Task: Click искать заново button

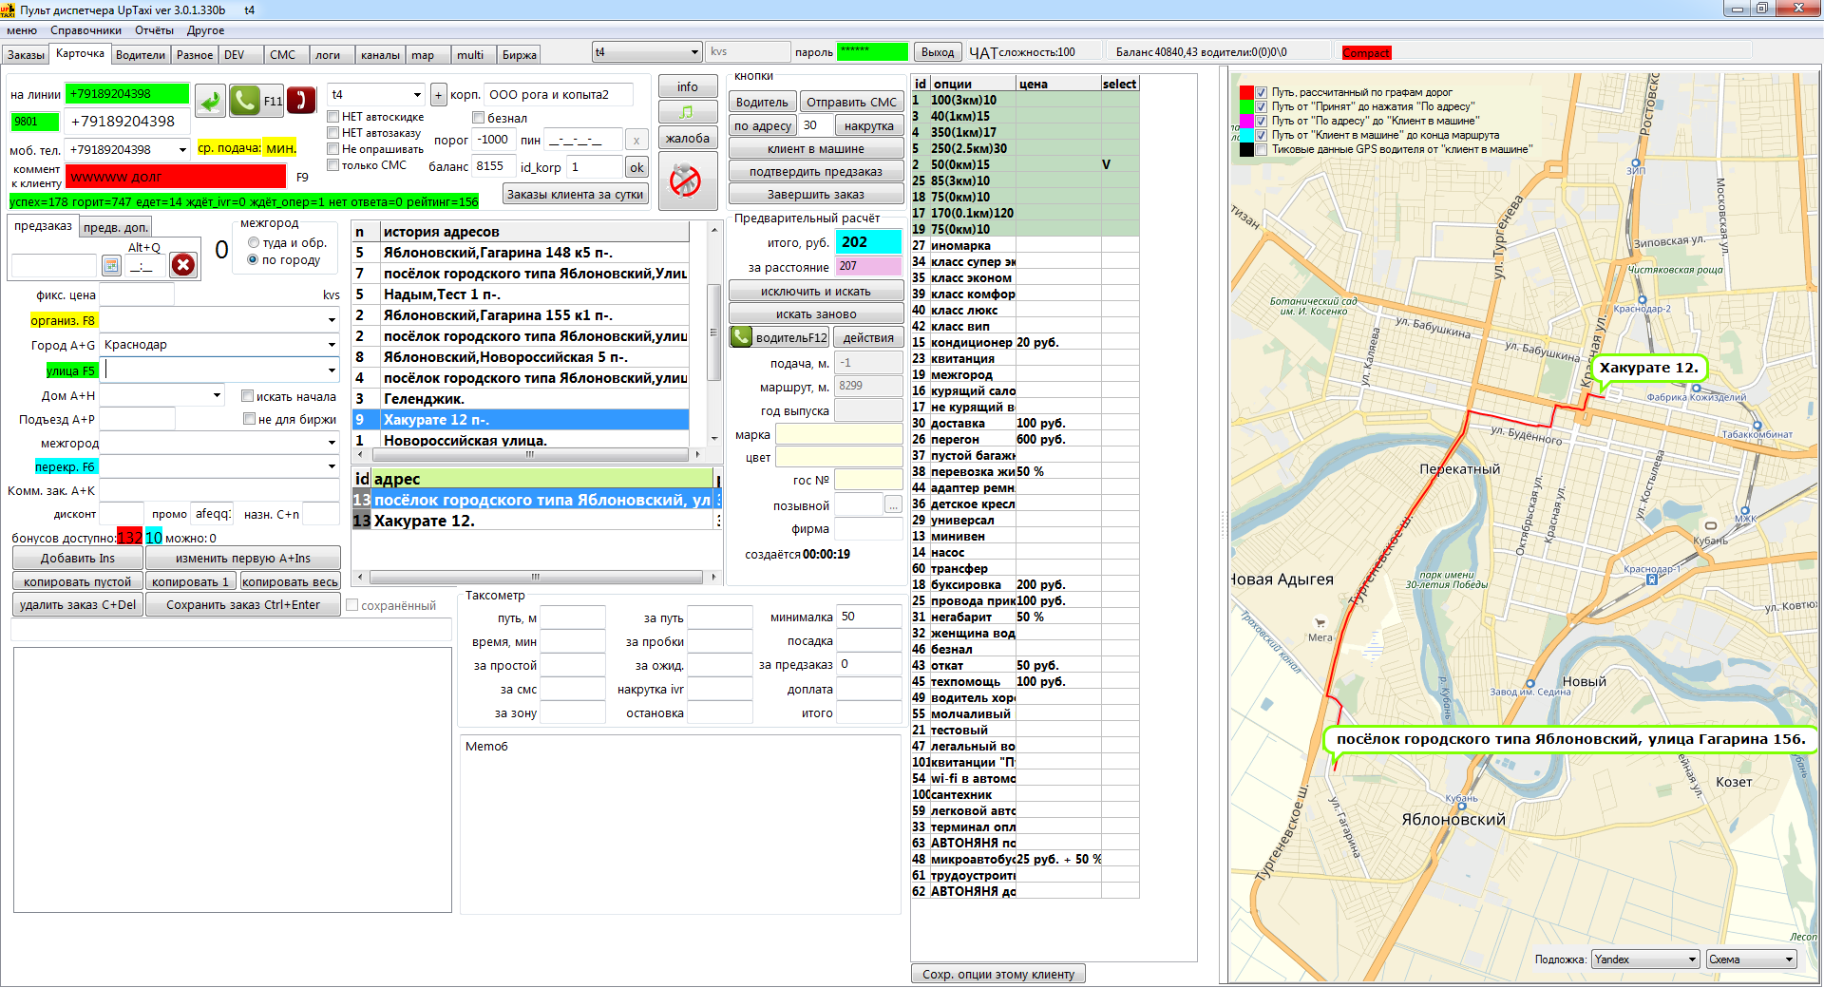Action: [x=816, y=314]
